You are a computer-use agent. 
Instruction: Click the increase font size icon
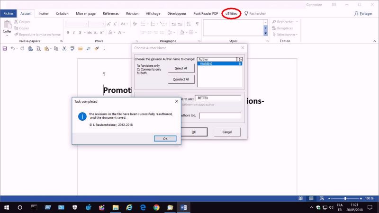109,24
